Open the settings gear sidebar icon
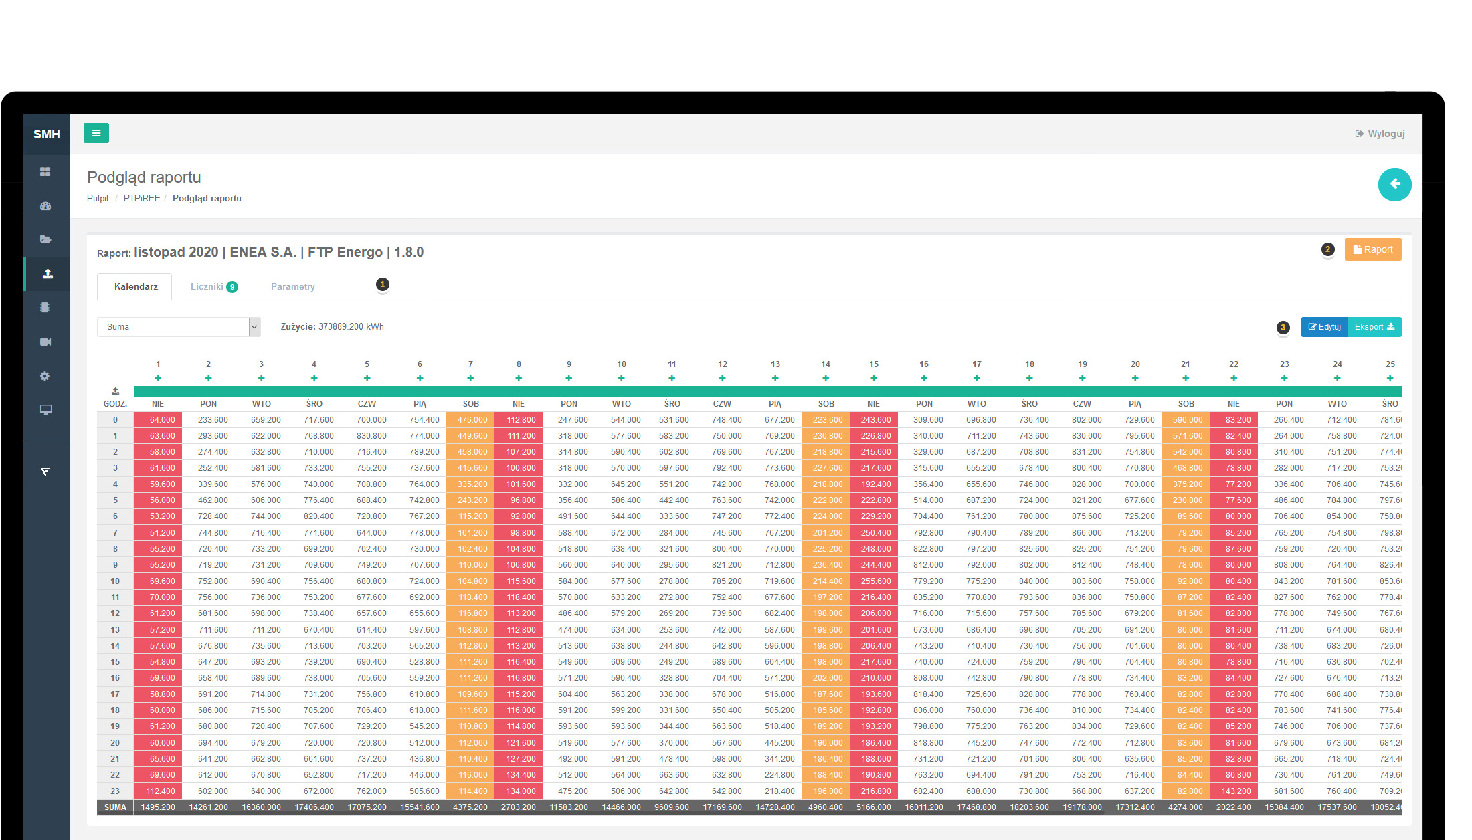Screen dimensions: 1472x840 [45, 376]
